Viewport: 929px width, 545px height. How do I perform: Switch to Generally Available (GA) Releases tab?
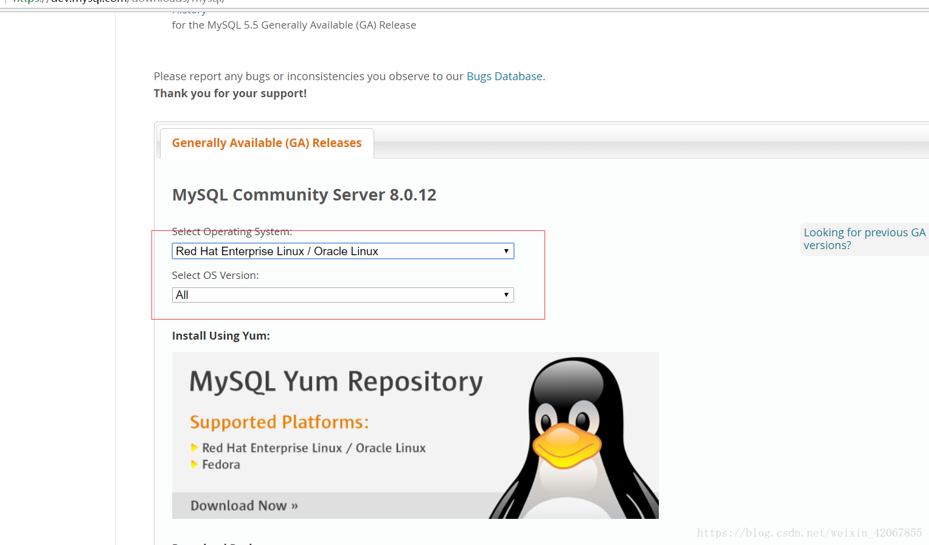pyautogui.click(x=266, y=143)
